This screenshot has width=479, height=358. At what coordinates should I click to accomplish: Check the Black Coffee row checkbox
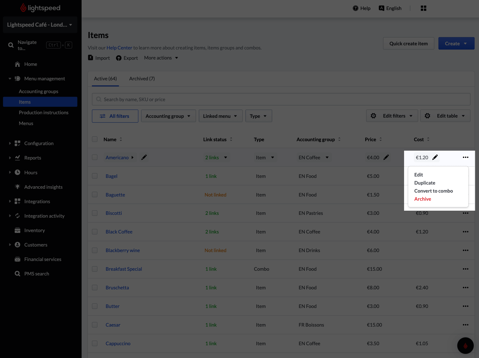(x=95, y=232)
